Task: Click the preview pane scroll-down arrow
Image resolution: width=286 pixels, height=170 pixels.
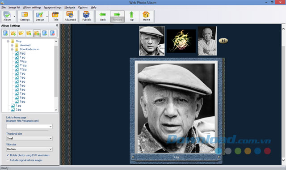Action: [x=283, y=160]
